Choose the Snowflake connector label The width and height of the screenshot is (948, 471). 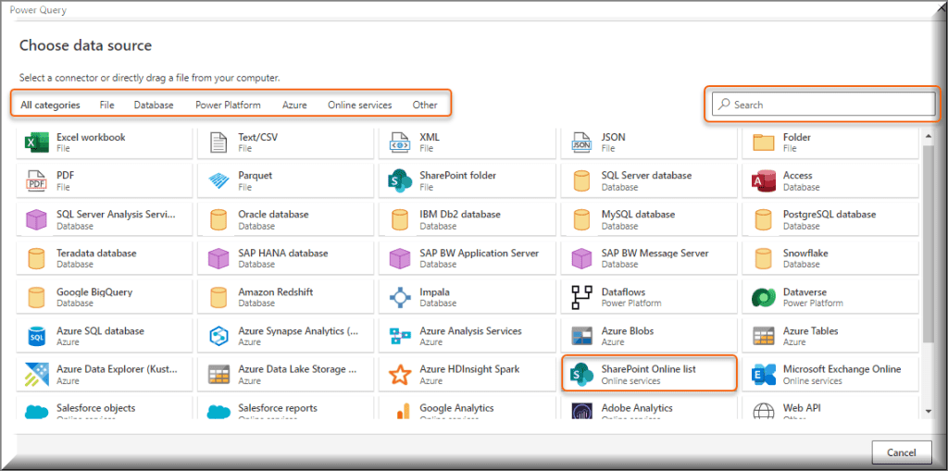coord(805,253)
